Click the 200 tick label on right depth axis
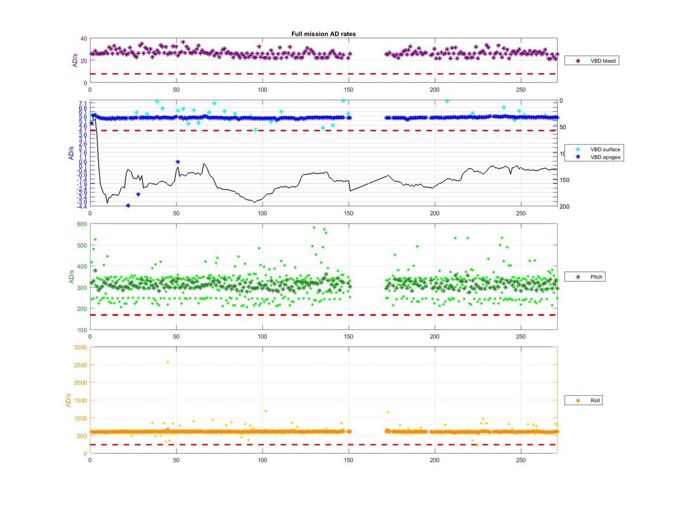The height and width of the screenshot is (510, 692). point(565,206)
